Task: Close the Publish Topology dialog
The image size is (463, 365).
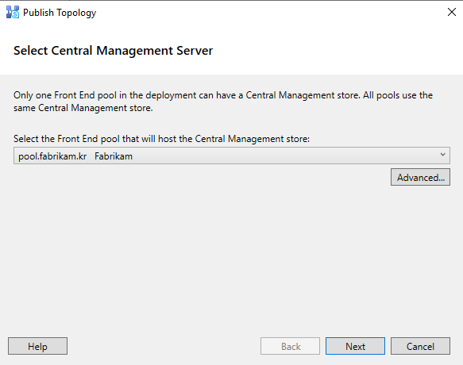Action: tap(451, 12)
